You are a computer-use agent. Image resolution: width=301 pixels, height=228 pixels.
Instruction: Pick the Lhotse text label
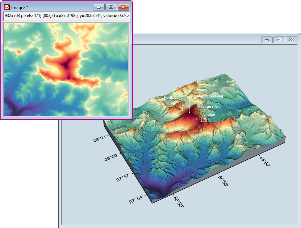click(x=209, y=115)
